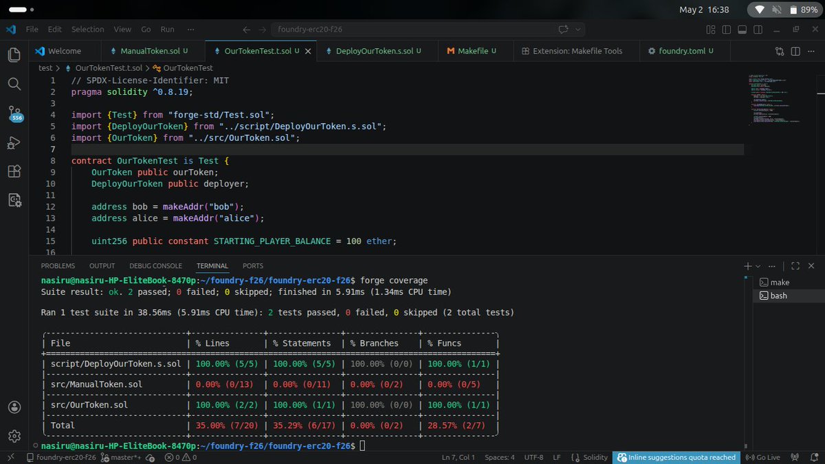
Task: Click the VS Code logo in title bar
Action: (10, 30)
